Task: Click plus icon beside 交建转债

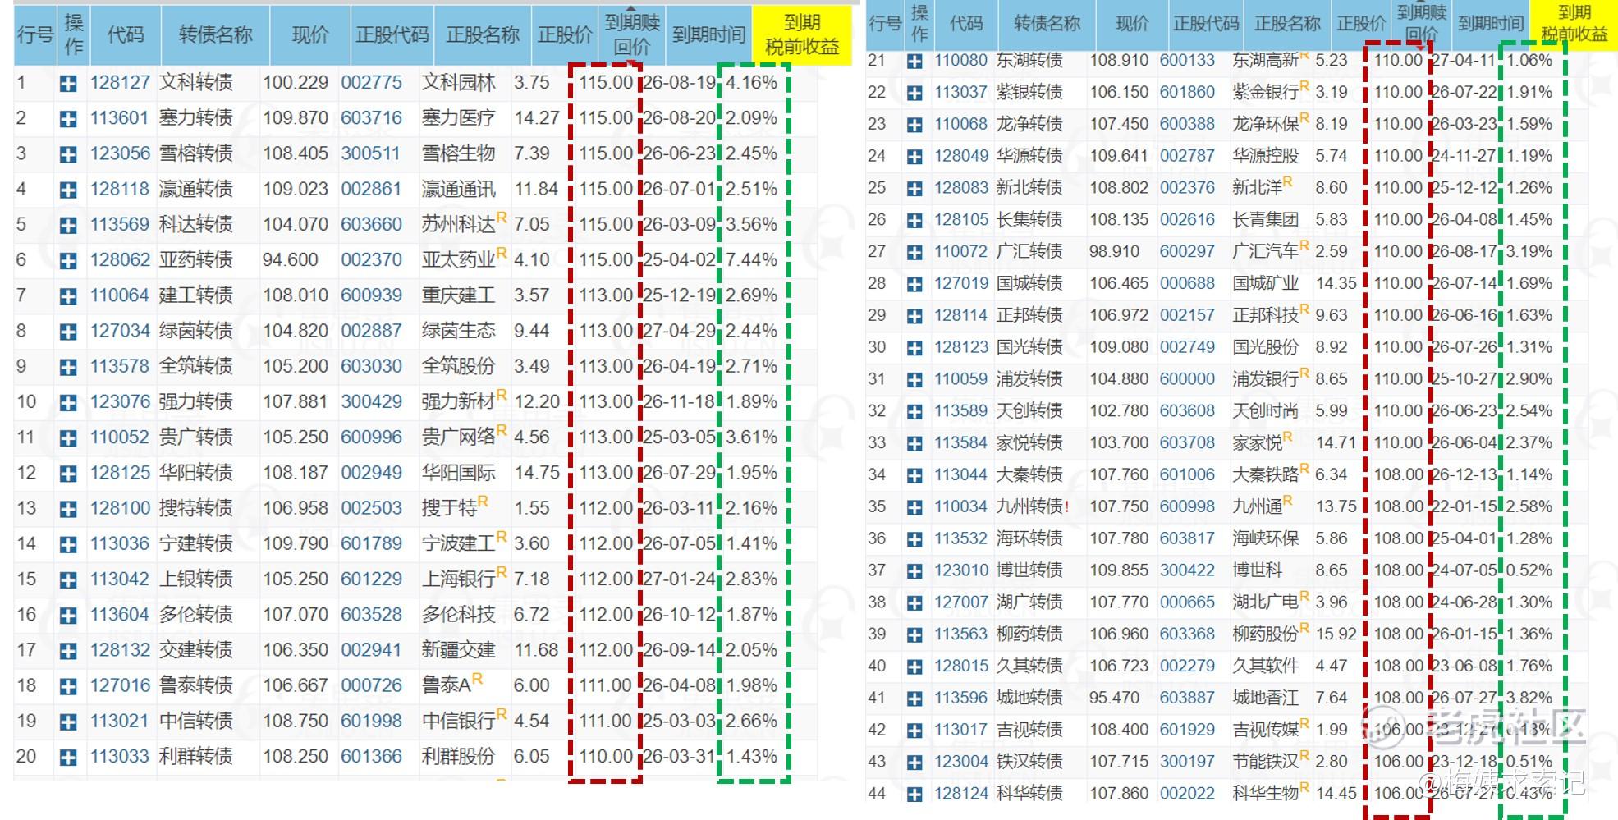Action: point(68,651)
